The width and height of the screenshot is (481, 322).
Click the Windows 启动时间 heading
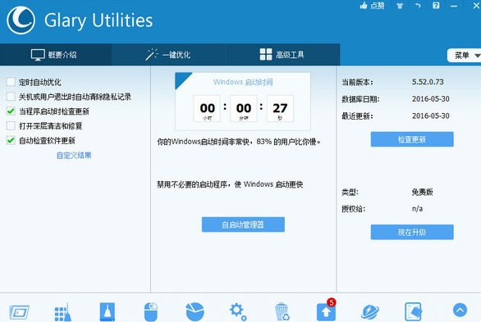(x=243, y=82)
